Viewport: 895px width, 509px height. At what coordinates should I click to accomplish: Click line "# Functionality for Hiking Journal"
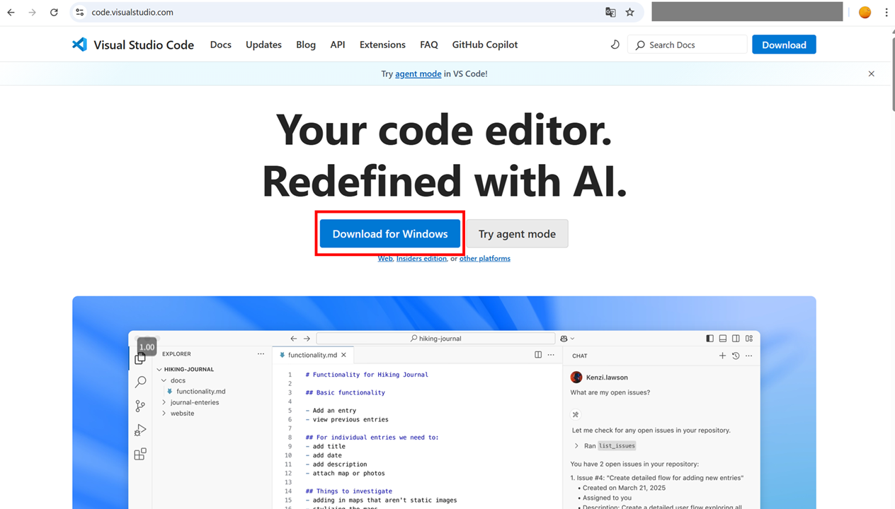pos(367,375)
